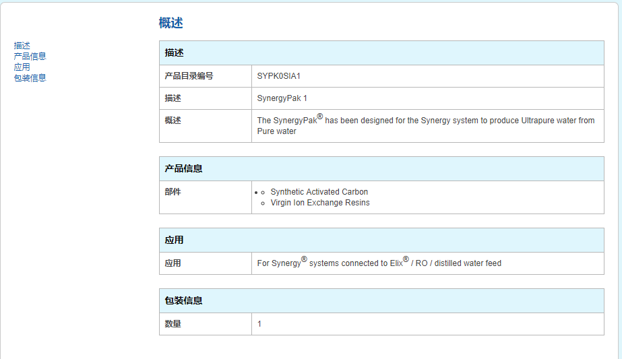Click the quantity value 1
This screenshot has height=359, width=622.
pos(259,324)
